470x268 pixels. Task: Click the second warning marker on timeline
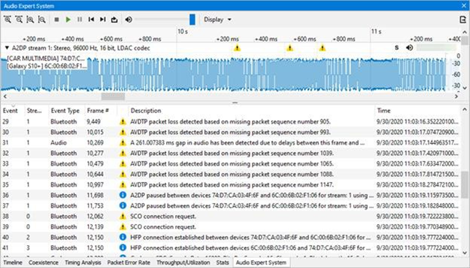coord(290,48)
